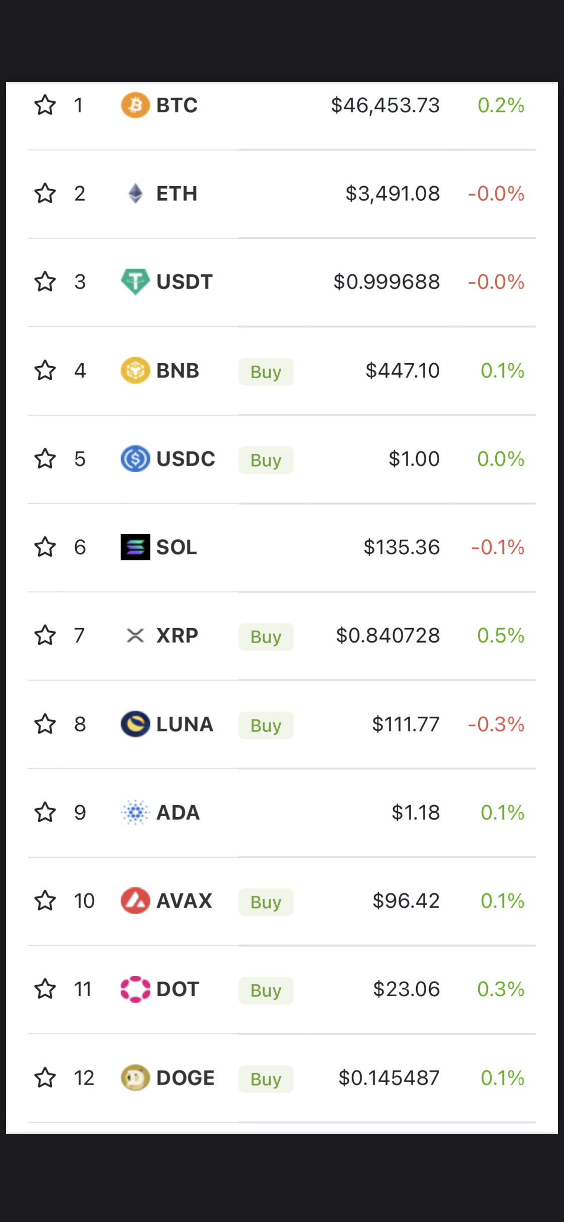Viewport: 564px width, 1222px height.
Task: Tap the Buy button for USDC
Action: (x=266, y=460)
